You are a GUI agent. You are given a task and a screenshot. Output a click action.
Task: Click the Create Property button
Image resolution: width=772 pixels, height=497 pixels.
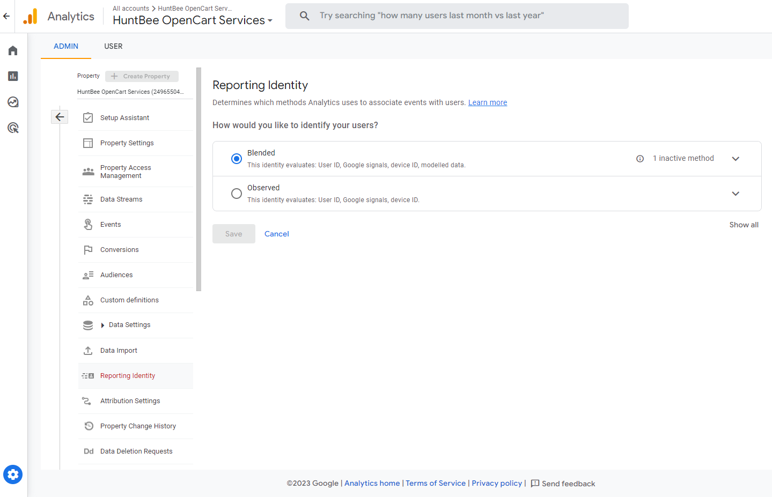(142, 76)
